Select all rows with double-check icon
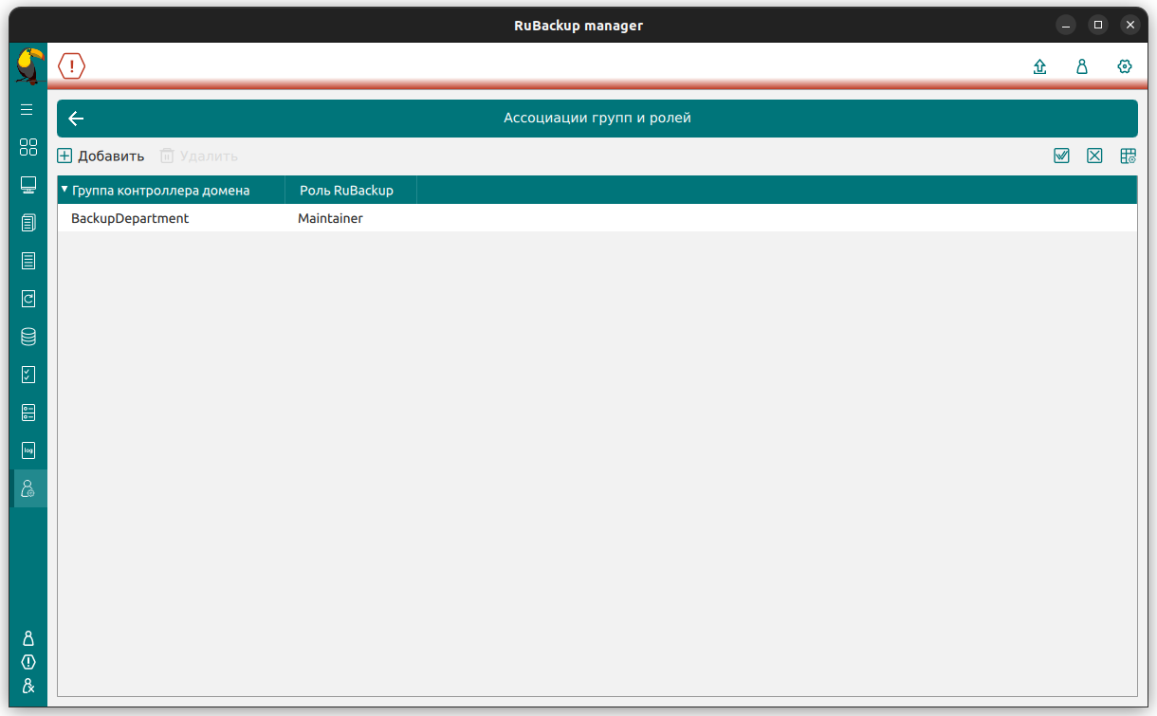 click(x=1061, y=156)
